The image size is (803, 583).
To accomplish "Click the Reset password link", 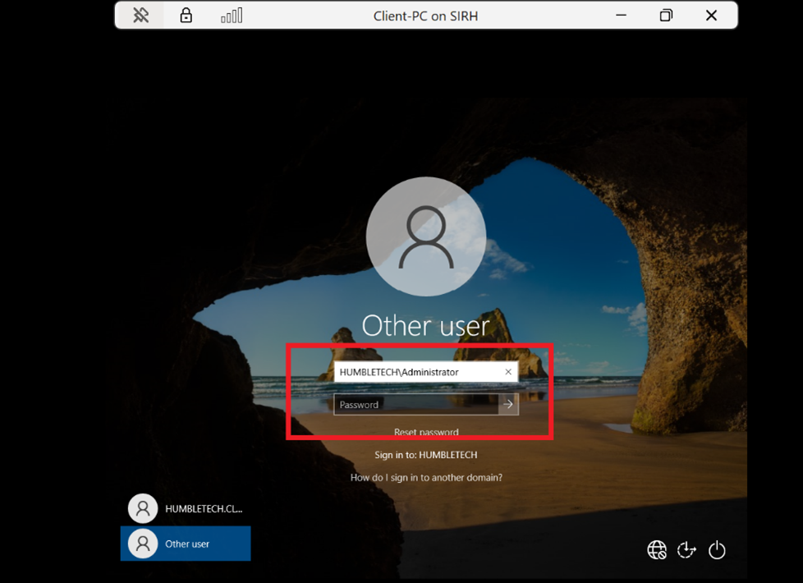I will coord(426,432).
